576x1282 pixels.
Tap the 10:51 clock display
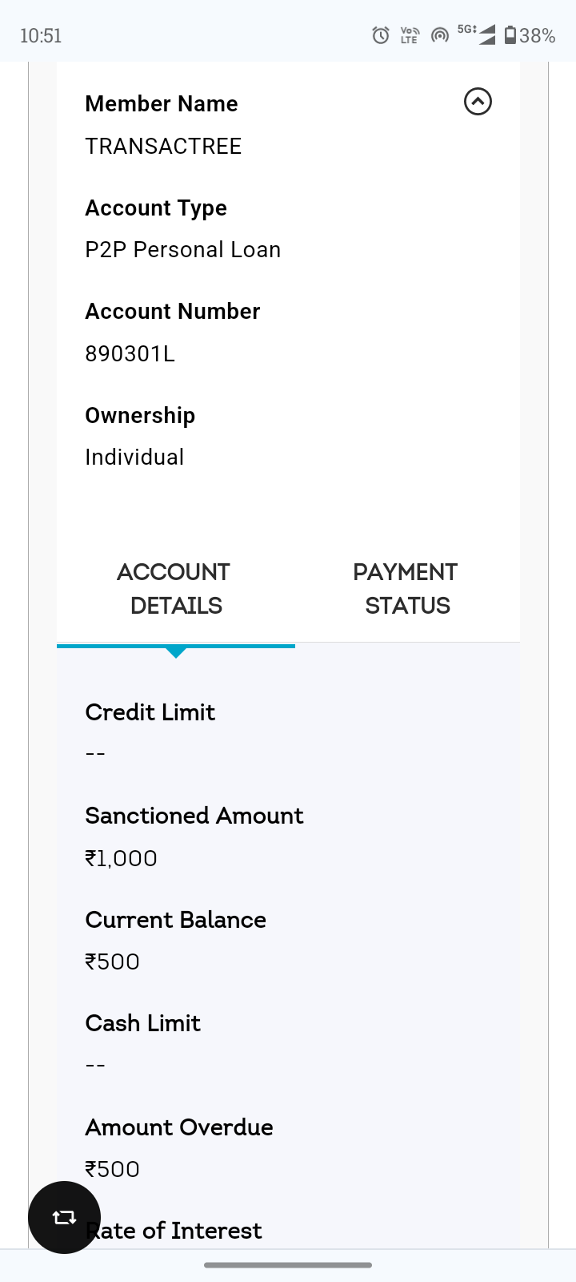pyautogui.click(x=41, y=35)
